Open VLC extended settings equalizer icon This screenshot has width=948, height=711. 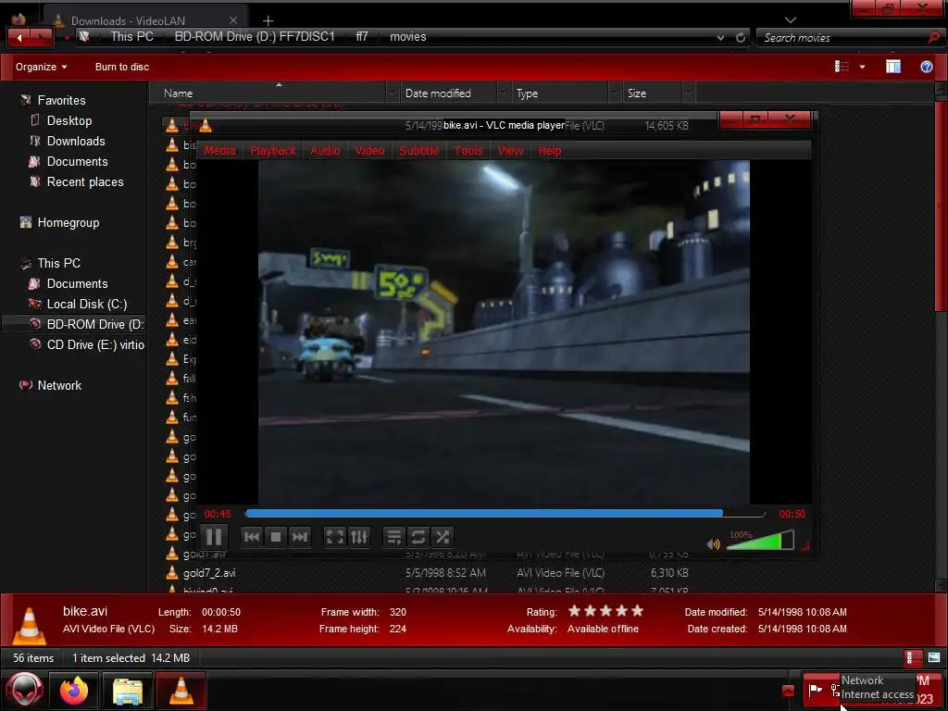coord(358,537)
